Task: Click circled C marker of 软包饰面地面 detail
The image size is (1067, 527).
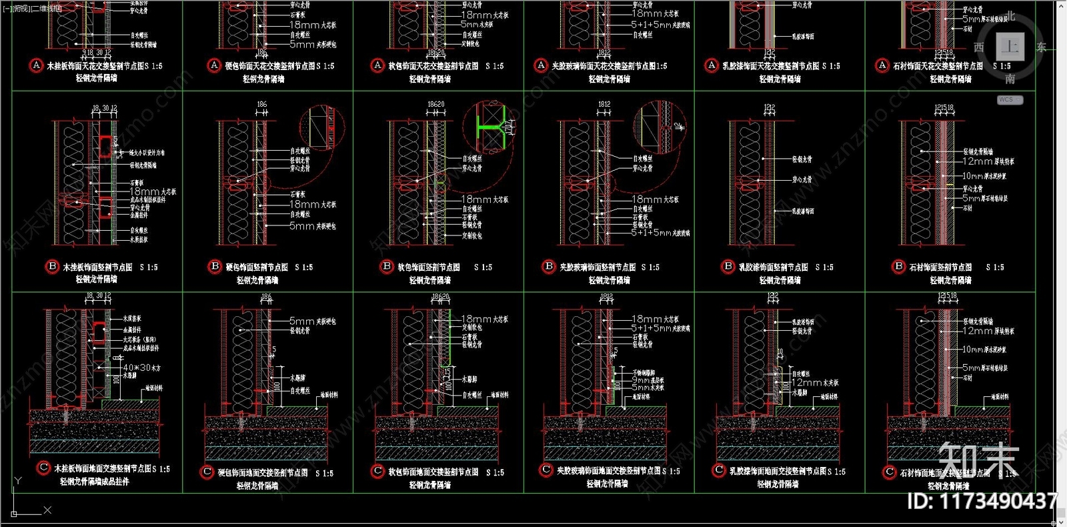Action: (377, 471)
